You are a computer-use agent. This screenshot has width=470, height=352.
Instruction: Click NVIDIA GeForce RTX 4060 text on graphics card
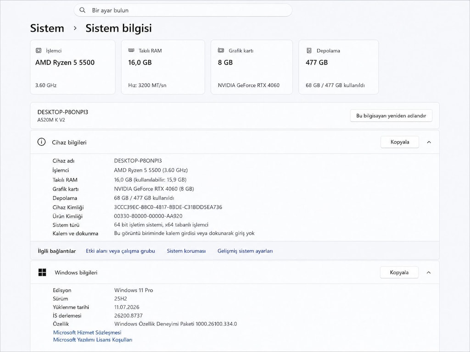coord(249,85)
